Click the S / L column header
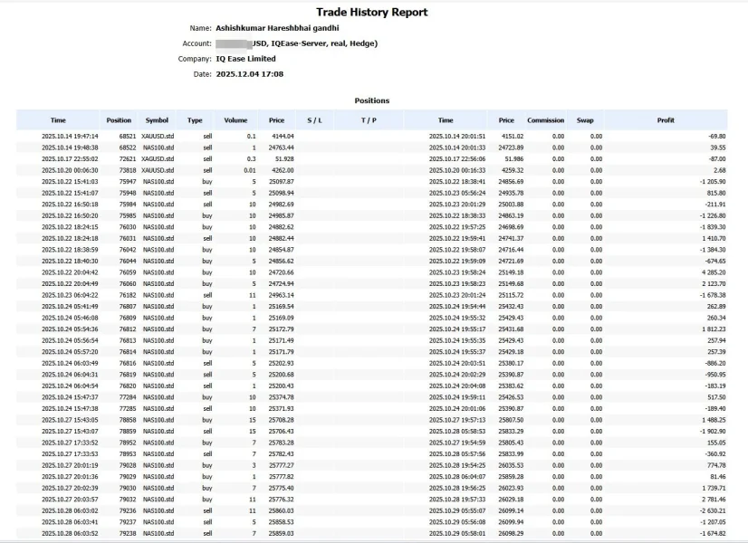This screenshot has height=543, width=748. pos(314,120)
